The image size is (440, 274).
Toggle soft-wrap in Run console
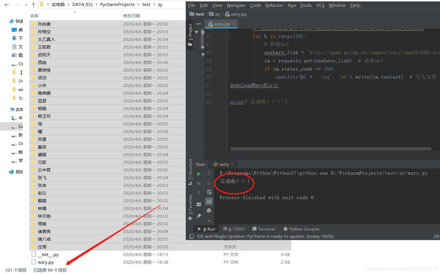coord(209,192)
